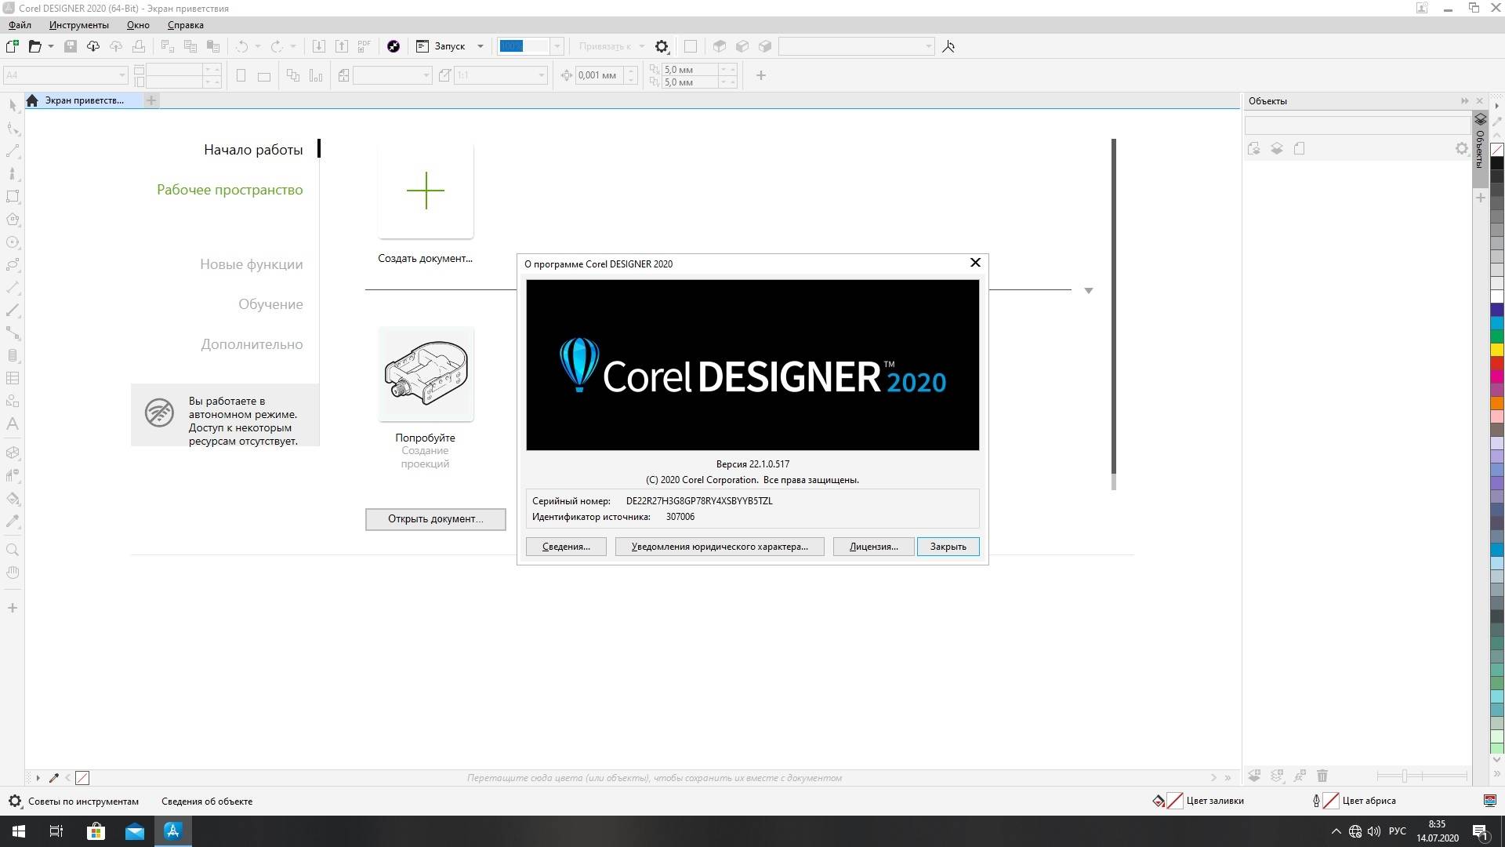Click Уведомления юридического характера button
The width and height of the screenshot is (1505, 847).
coord(720,547)
